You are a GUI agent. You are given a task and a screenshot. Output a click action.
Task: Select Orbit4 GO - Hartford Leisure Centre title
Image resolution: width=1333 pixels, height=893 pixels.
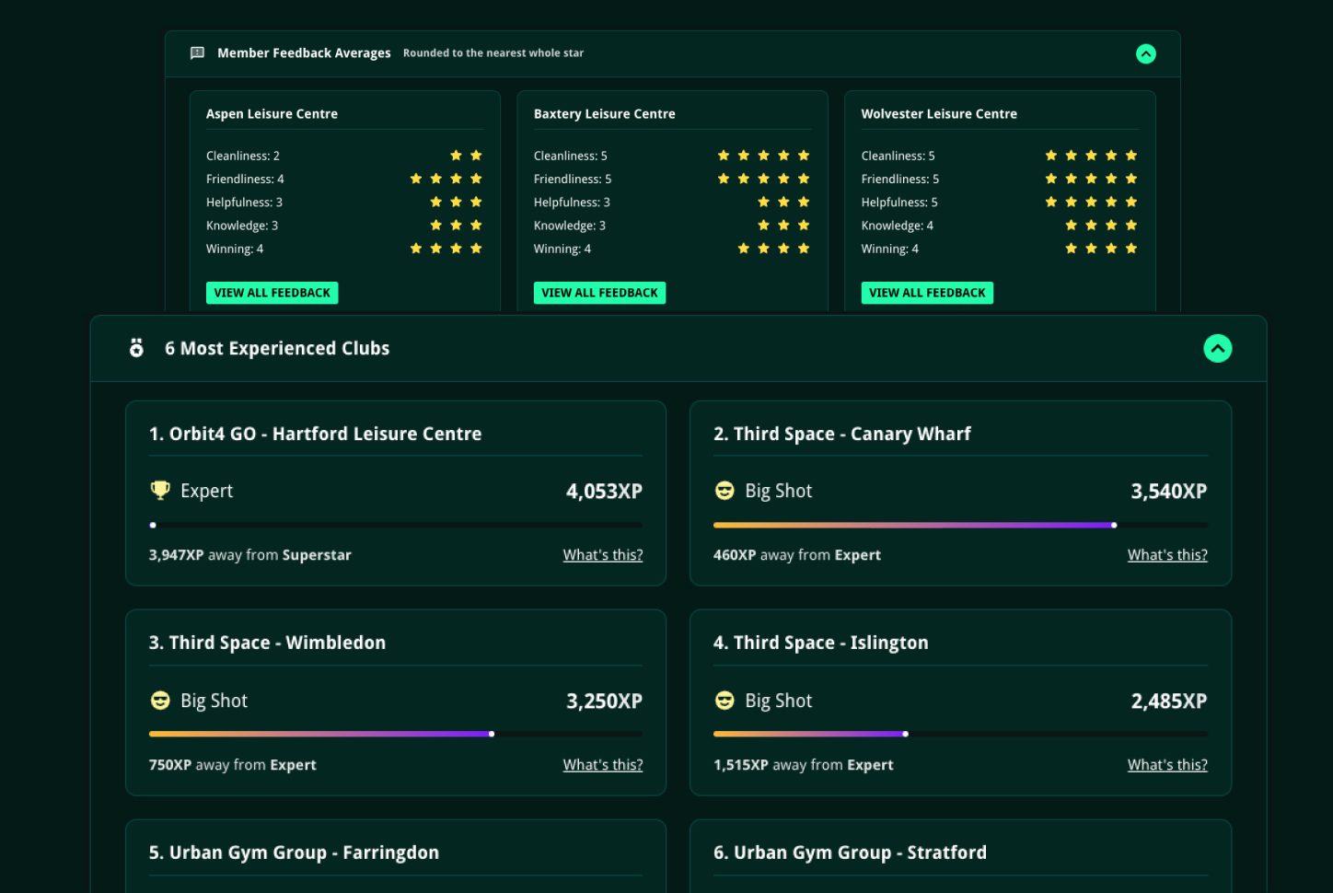pos(315,434)
